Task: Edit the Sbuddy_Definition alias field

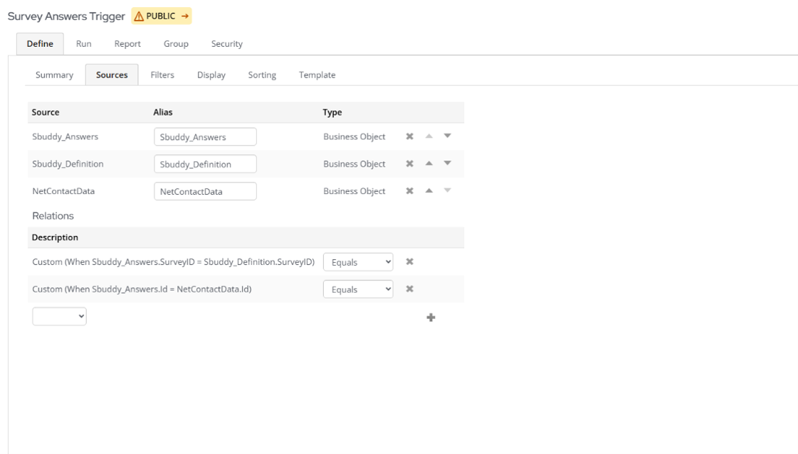Action: coord(206,164)
